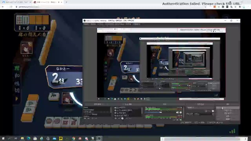Switch to the first browser tab
Viewport: 251px width, 141px height.
point(16,2)
